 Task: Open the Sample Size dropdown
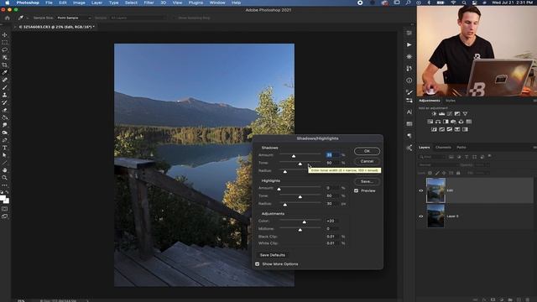(x=74, y=18)
